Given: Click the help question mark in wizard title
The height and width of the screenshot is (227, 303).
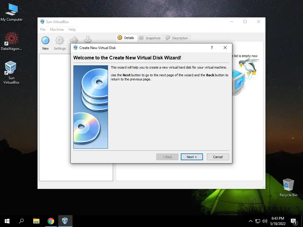Looking at the screenshot, I should 212,48.
